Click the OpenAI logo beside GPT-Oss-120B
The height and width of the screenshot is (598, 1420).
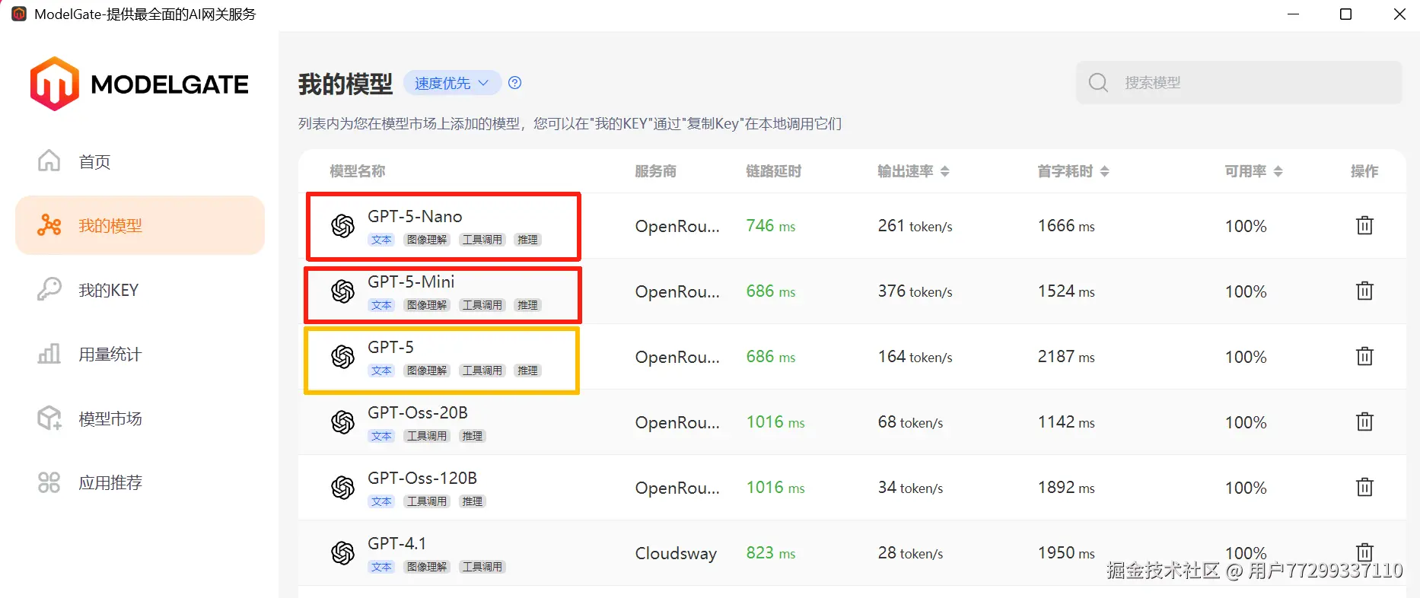click(x=343, y=488)
